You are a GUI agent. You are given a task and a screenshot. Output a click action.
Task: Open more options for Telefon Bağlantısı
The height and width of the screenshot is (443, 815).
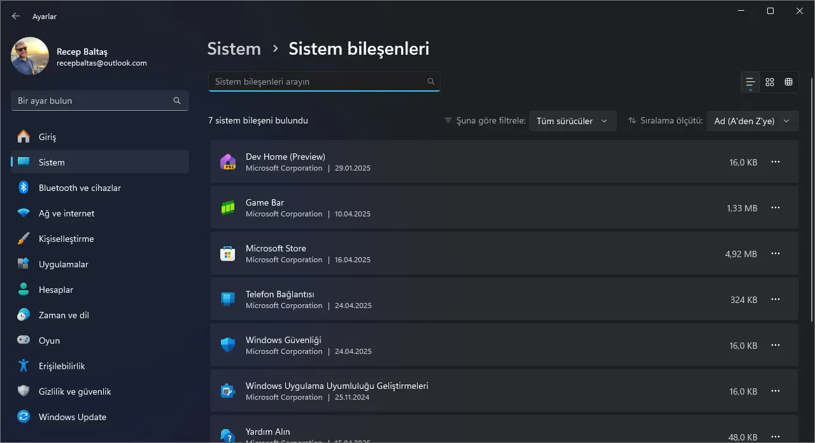tap(776, 299)
